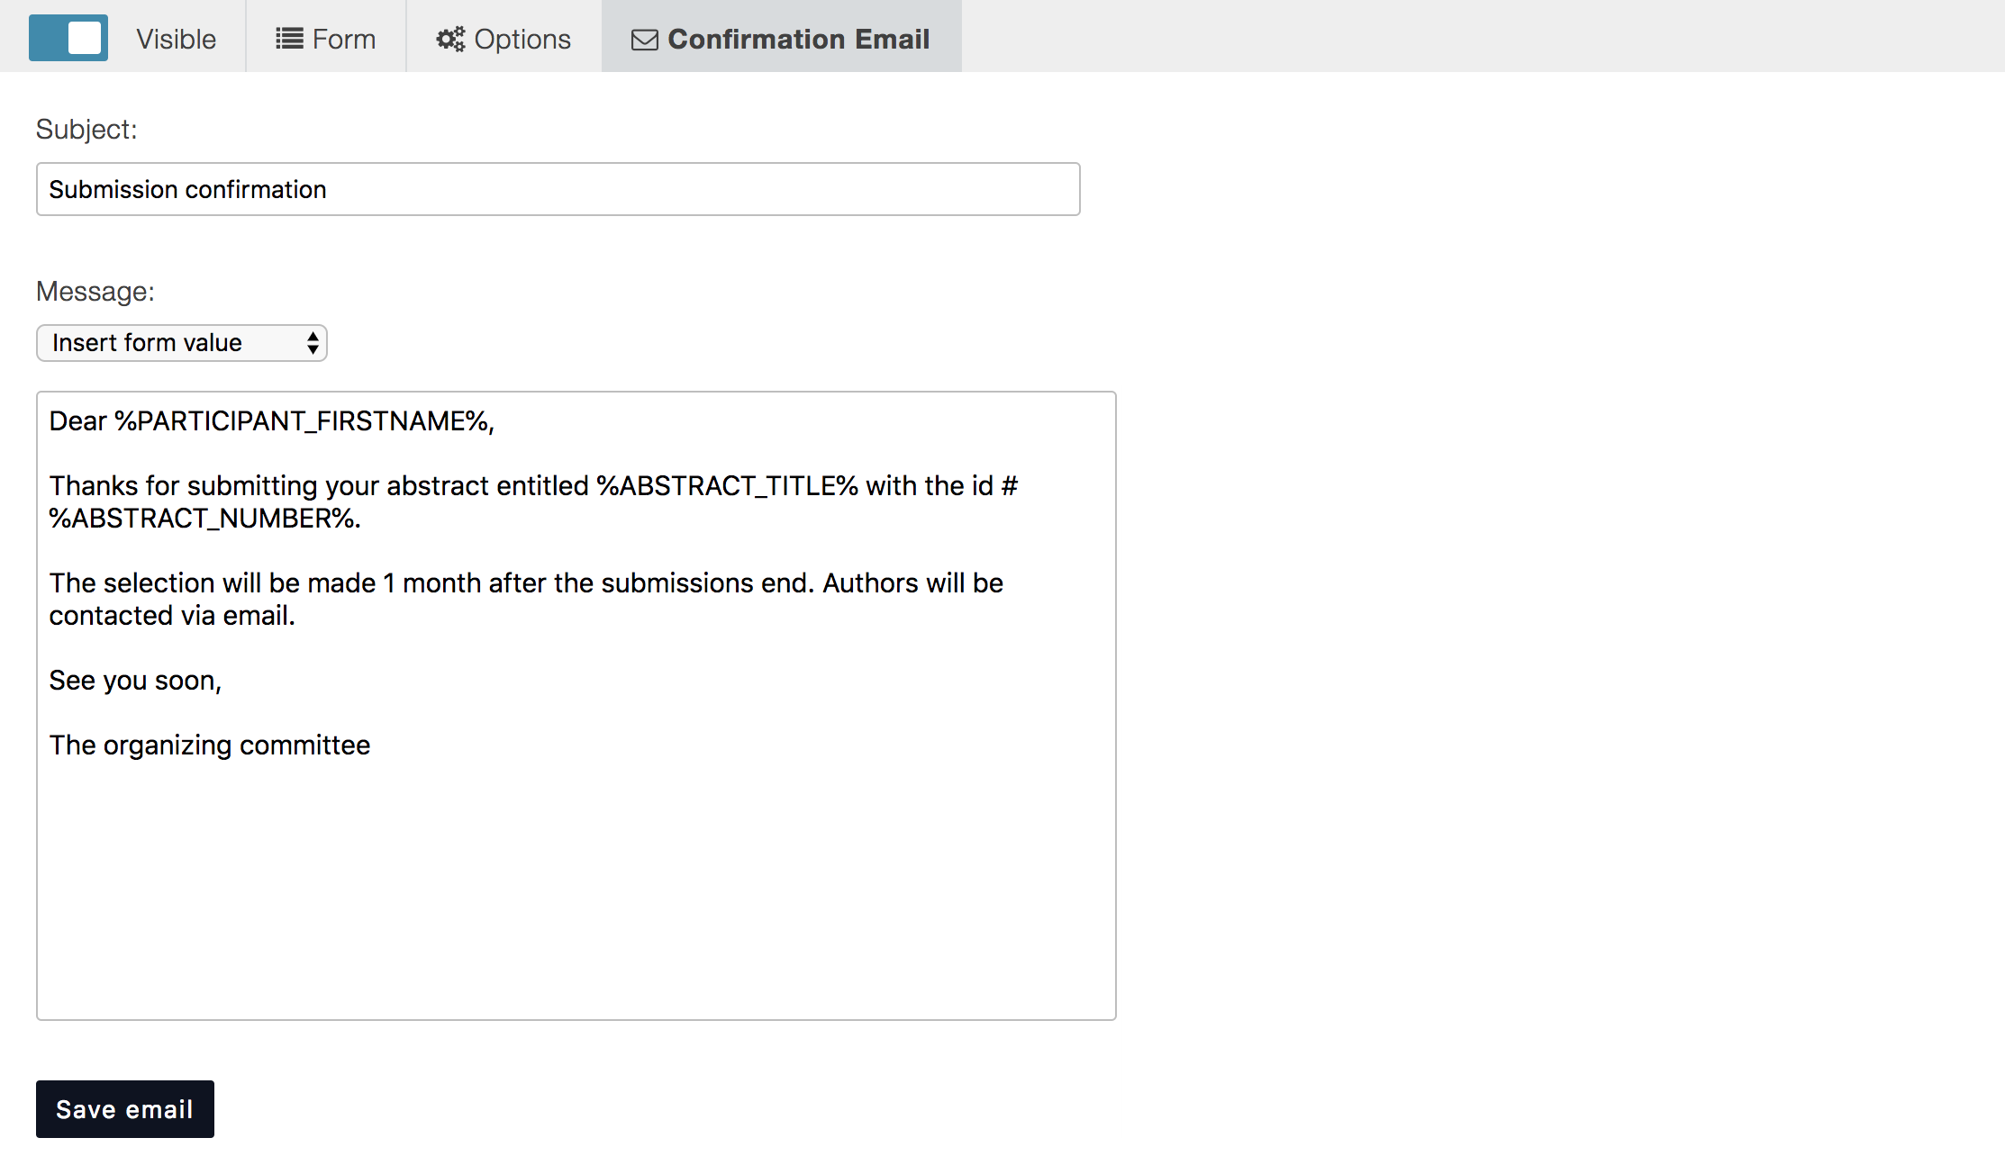The image size is (2005, 1165).
Task: Open the Form tab
Action: click(326, 38)
